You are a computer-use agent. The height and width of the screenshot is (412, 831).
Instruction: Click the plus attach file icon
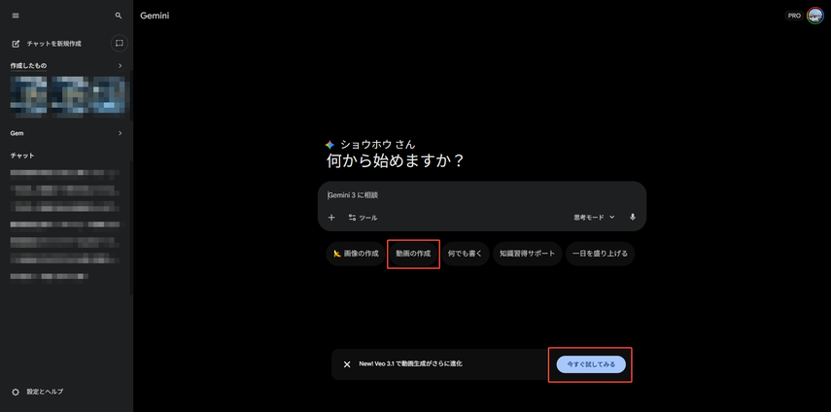coord(331,217)
